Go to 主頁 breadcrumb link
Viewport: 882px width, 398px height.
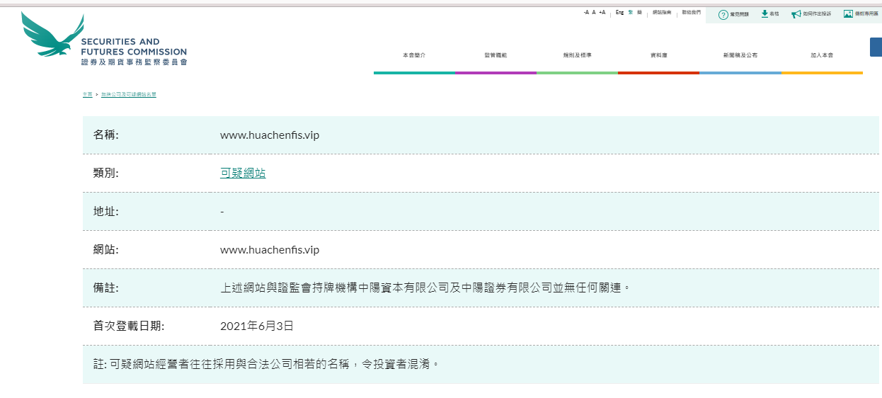coord(87,94)
